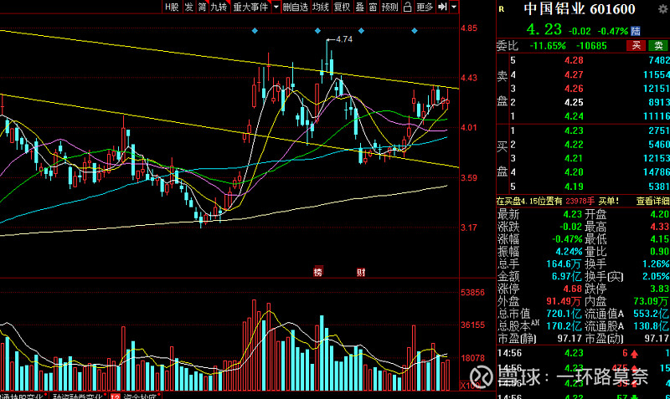This screenshot has height=399, width=670.
Task: Click buy level 3 price 4.21
Action: tap(574, 158)
